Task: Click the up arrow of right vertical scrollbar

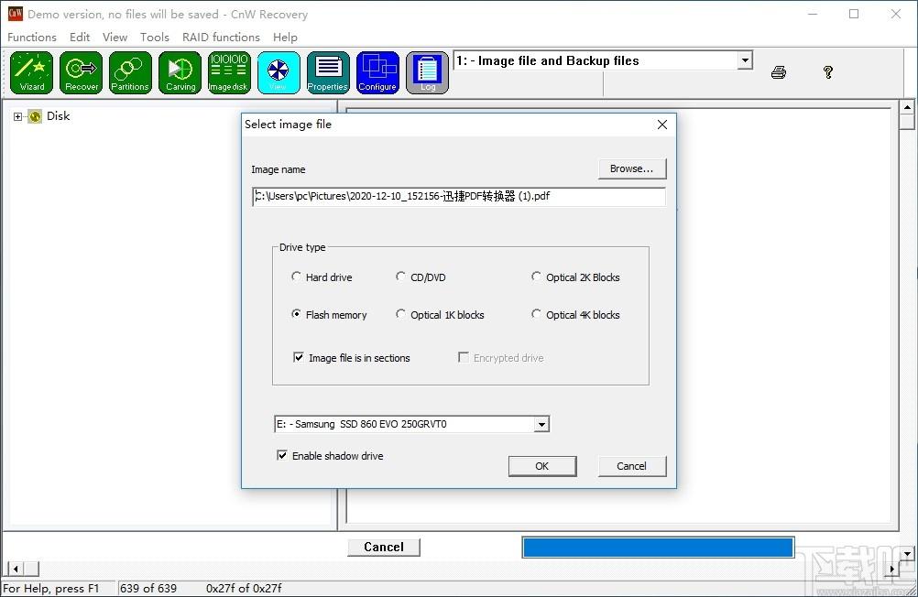Action: (907, 108)
